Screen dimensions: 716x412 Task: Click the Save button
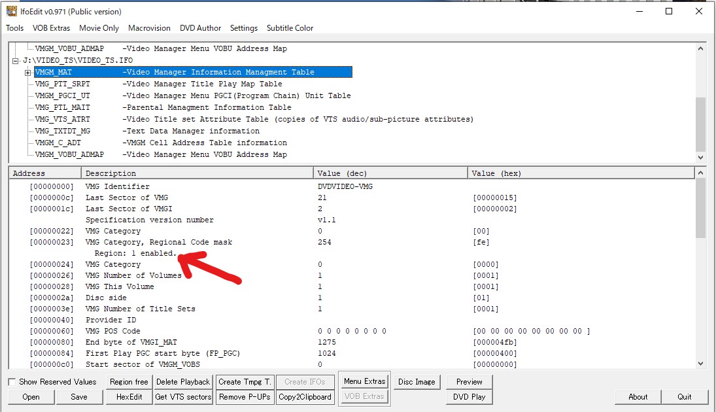78,397
